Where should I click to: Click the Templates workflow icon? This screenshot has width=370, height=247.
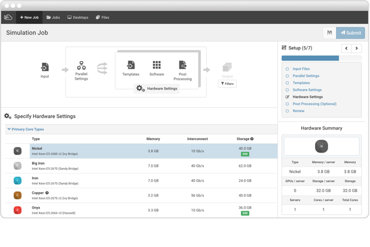(131, 65)
